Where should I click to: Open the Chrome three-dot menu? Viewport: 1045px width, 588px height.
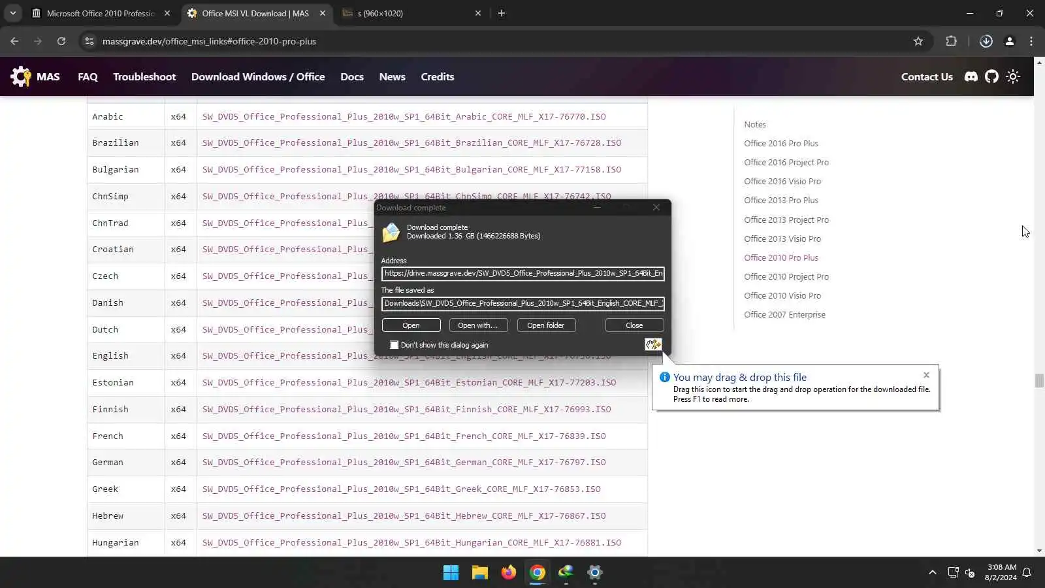(1031, 41)
